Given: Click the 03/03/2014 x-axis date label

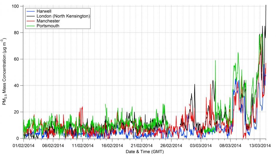Looking at the screenshot, I should [201, 146].
